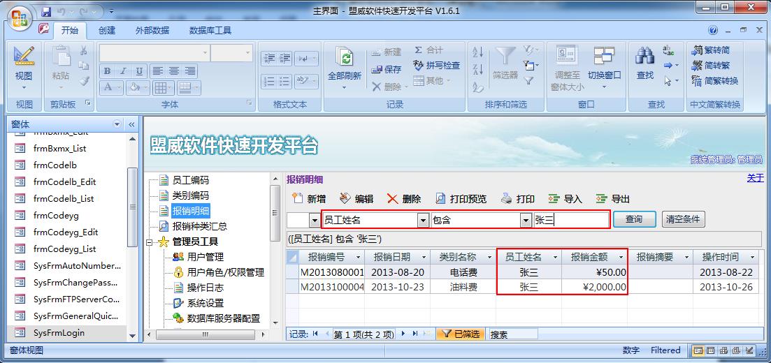771x363 pixels.
Task: Open the 关于 about link
Action: (755, 178)
